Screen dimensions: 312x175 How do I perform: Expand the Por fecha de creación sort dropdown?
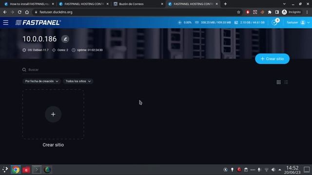pyautogui.click(x=41, y=81)
